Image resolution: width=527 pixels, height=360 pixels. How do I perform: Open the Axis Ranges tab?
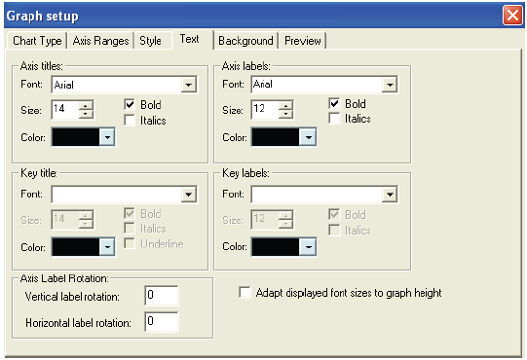point(100,41)
